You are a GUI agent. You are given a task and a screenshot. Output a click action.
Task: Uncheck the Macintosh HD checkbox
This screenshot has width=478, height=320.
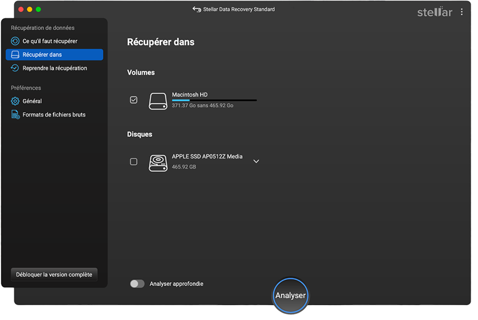tap(134, 100)
